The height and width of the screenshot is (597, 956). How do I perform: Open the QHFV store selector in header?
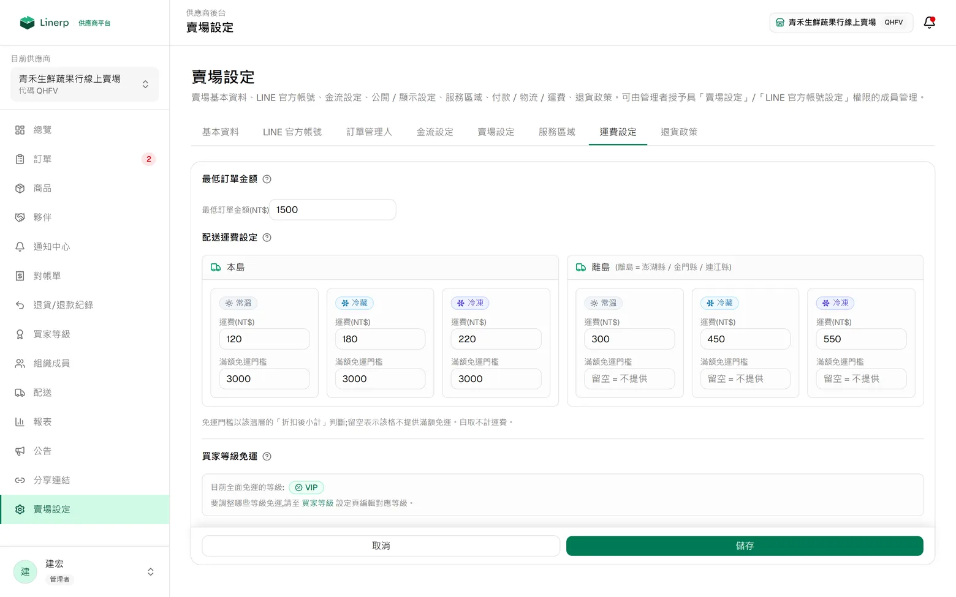tap(841, 23)
